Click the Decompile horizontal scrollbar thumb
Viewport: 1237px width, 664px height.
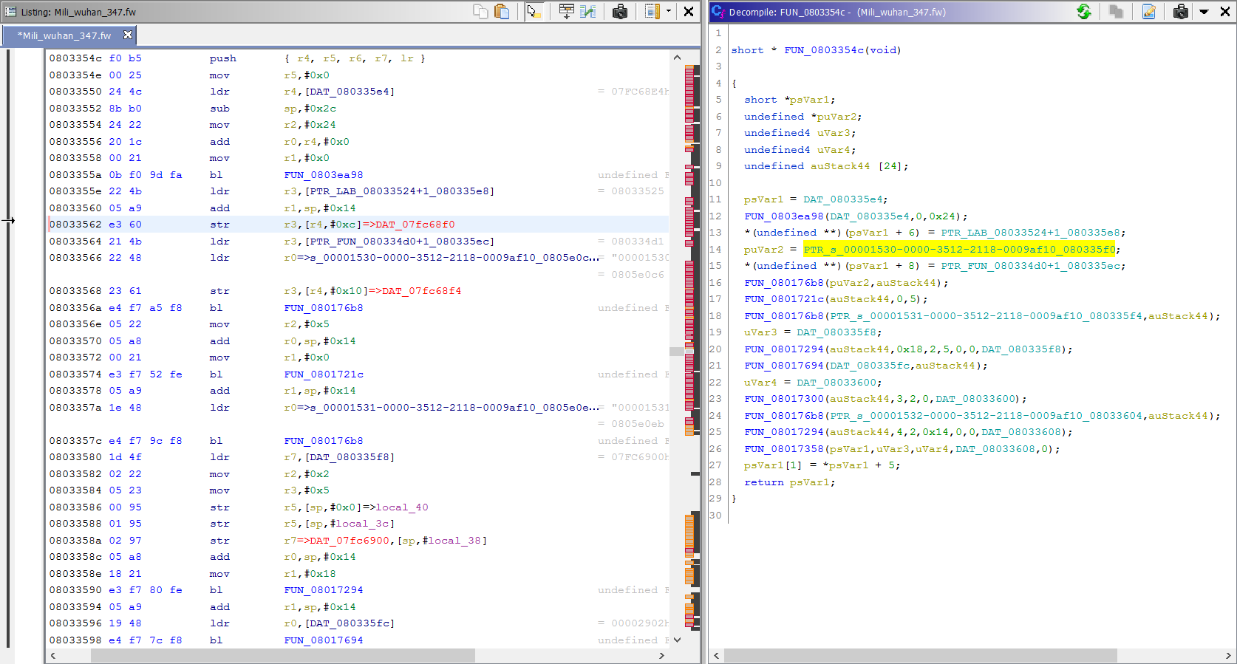920,655
